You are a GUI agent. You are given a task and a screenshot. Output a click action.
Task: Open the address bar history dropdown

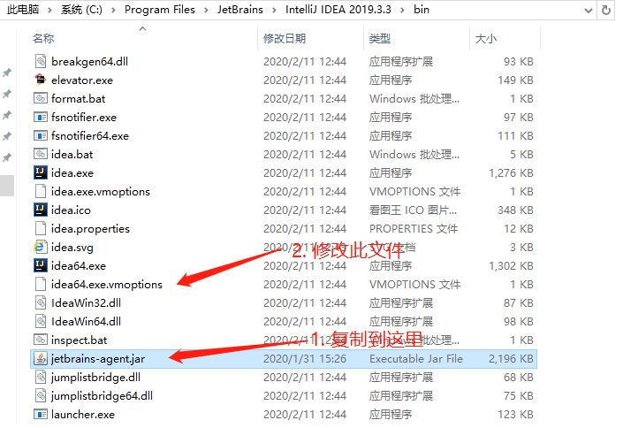[589, 11]
